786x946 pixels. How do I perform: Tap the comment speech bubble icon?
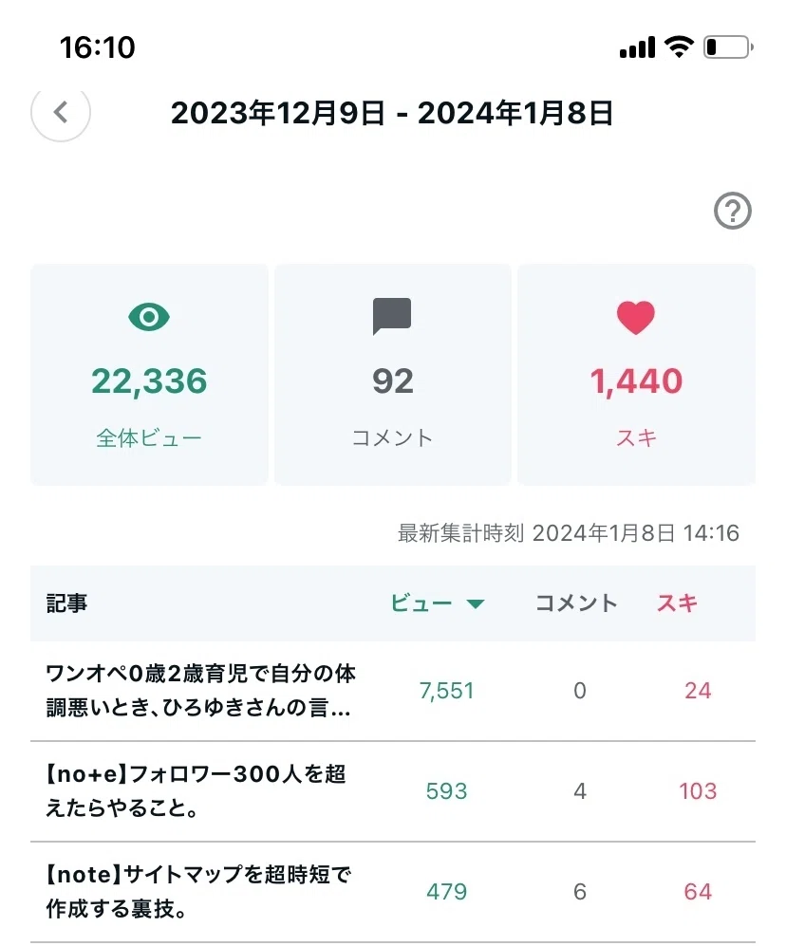392,316
